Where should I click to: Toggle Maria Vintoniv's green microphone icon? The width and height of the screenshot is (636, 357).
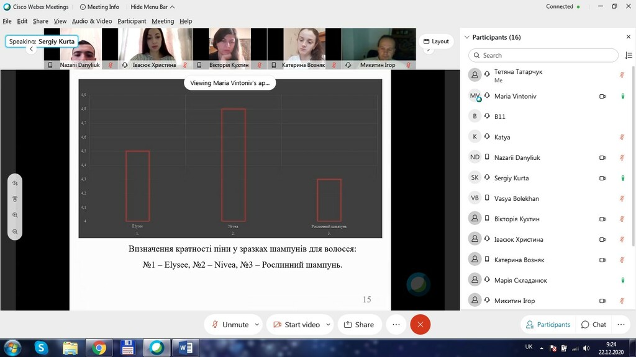(x=622, y=96)
